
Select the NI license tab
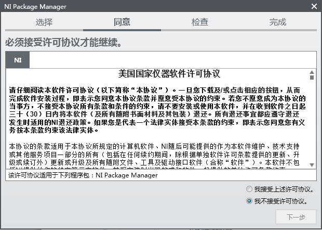[x=18, y=60]
